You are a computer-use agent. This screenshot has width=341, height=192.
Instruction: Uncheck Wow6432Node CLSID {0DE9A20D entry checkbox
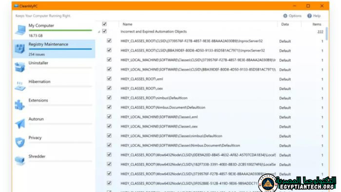pos(109,154)
